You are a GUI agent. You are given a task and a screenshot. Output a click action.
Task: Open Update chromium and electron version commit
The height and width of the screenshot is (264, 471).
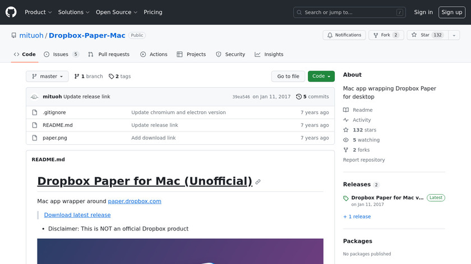click(x=178, y=112)
